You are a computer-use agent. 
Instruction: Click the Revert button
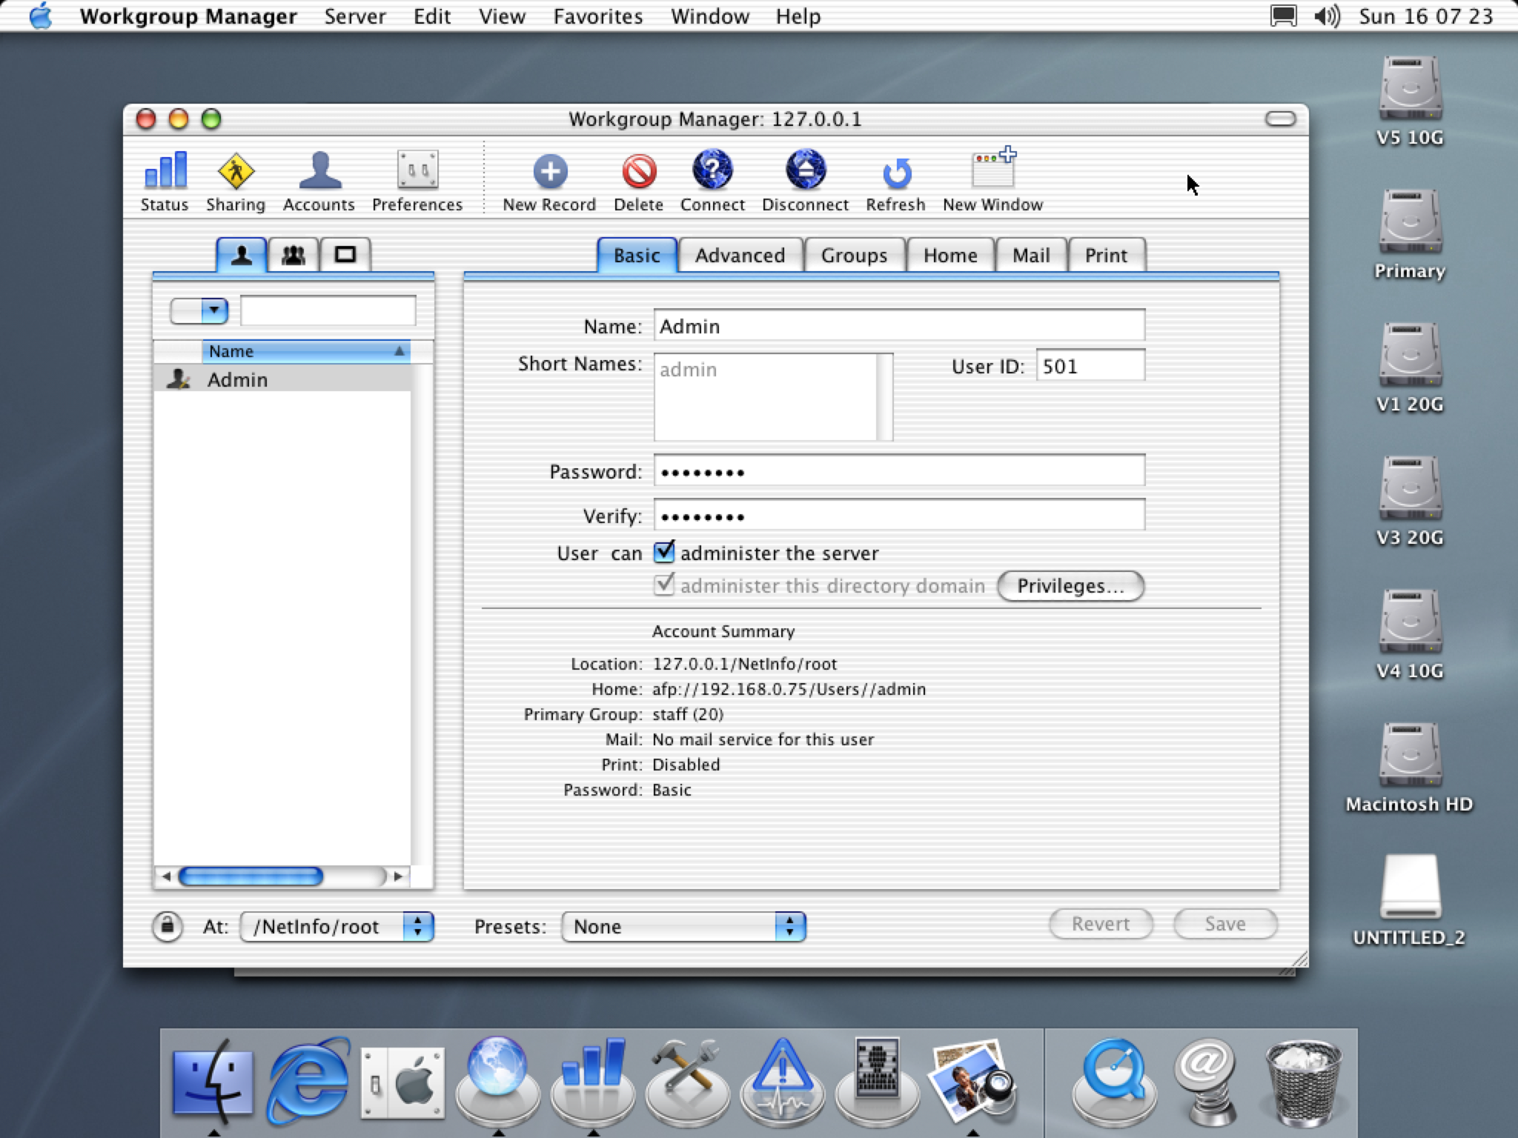pos(1101,924)
